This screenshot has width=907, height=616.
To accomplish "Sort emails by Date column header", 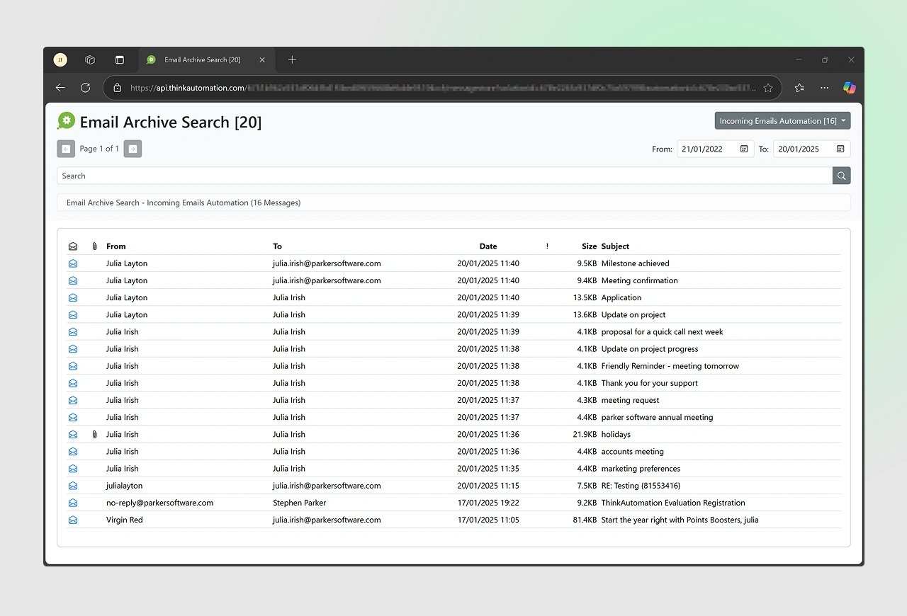I will (x=488, y=246).
